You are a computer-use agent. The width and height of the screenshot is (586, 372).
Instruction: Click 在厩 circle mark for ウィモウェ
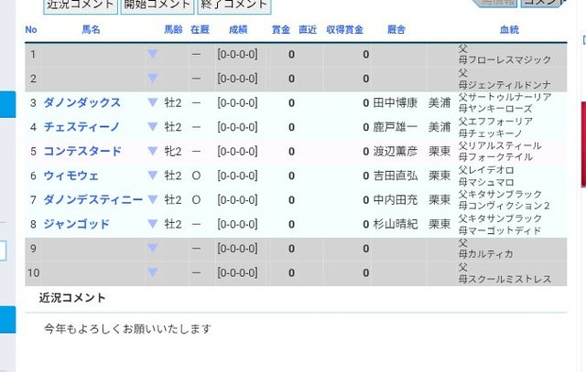(x=196, y=175)
